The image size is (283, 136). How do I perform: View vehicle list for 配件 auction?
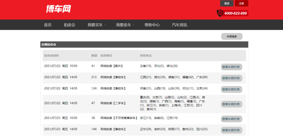tap(231, 67)
